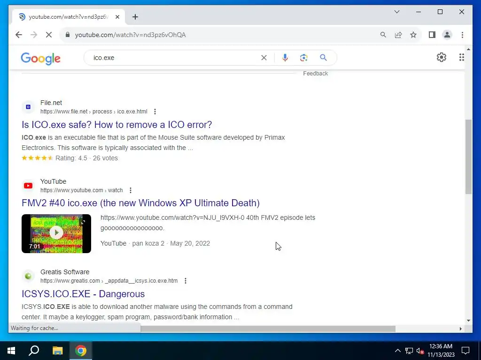The width and height of the screenshot is (481, 360).
Task: Click the file.net process URL text
Action: click(x=93, y=112)
